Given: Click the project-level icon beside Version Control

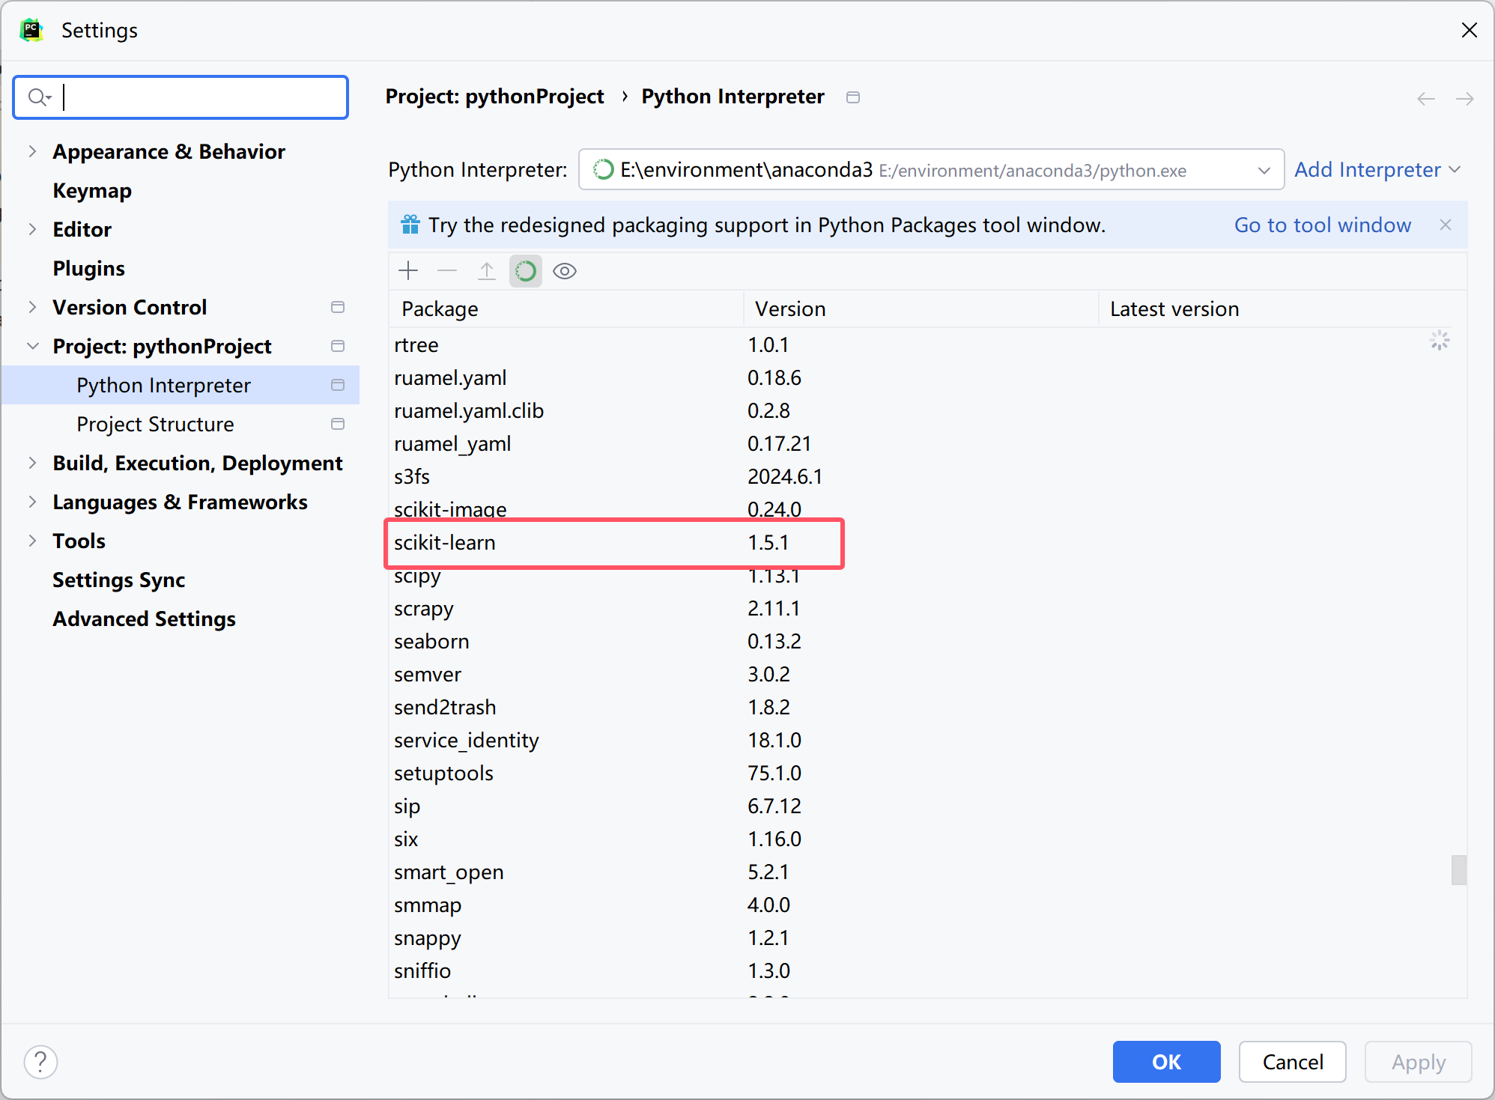Looking at the screenshot, I should click(338, 307).
